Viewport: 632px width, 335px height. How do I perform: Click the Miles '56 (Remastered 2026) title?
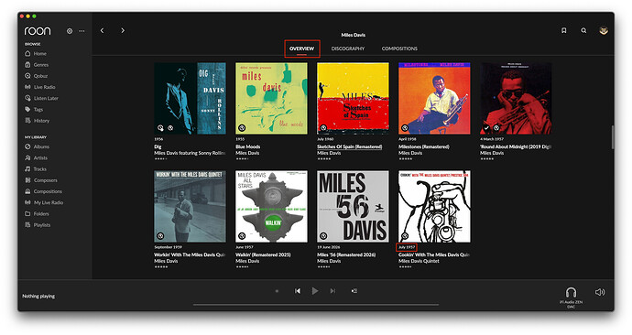click(346, 254)
